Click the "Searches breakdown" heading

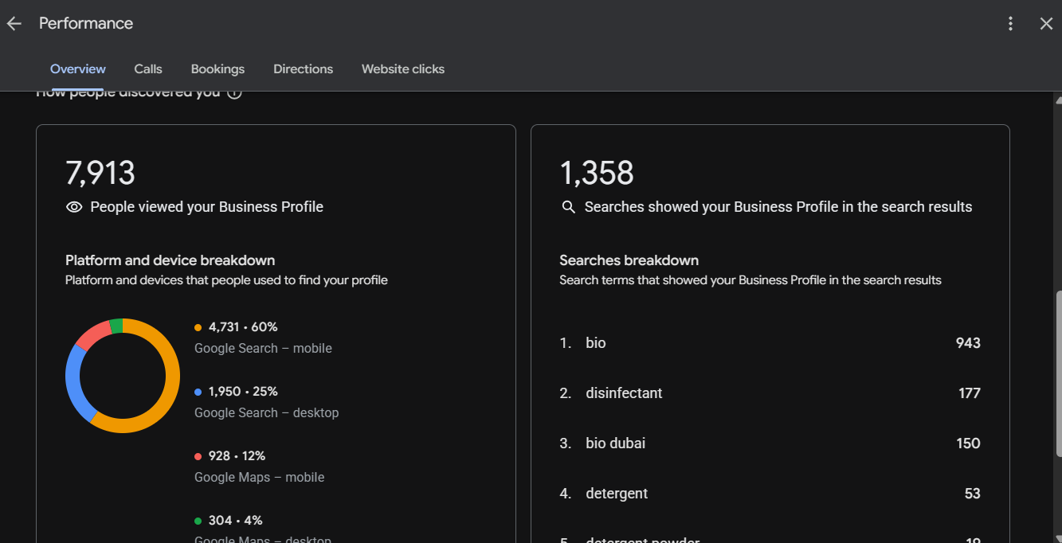[x=629, y=260]
